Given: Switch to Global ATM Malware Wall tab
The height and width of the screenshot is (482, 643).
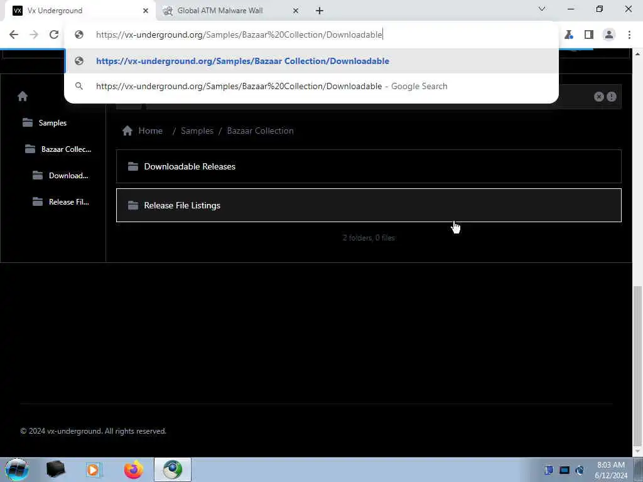Looking at the screenshot, I should click(230, 11).
